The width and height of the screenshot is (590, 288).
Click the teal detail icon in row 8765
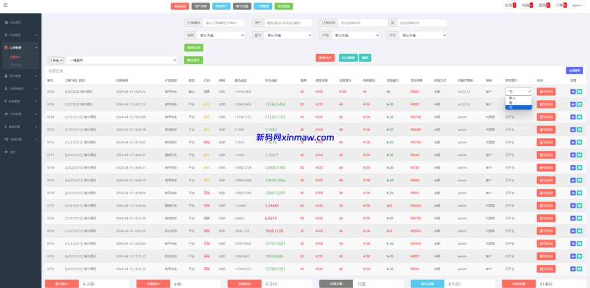pos(579,104)
